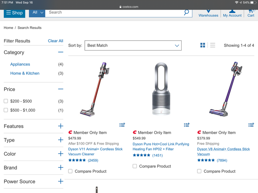This screenshot has width=258, height=193.
Task: Open My Account
Action: 232,14
